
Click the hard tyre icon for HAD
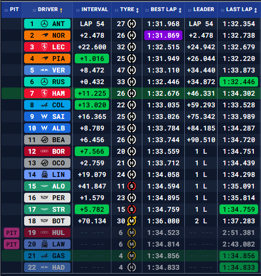click(x=132, y=267)
